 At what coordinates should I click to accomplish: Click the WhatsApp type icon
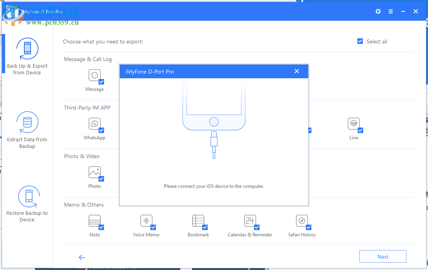click(x=95, y=124)
